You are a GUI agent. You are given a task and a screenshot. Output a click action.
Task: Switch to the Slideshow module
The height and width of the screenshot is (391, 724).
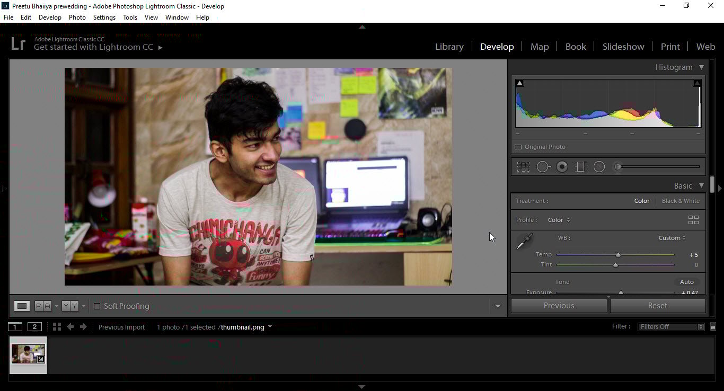623,47
